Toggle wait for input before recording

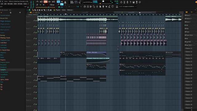pyautogui.click(x=41, y=2)
